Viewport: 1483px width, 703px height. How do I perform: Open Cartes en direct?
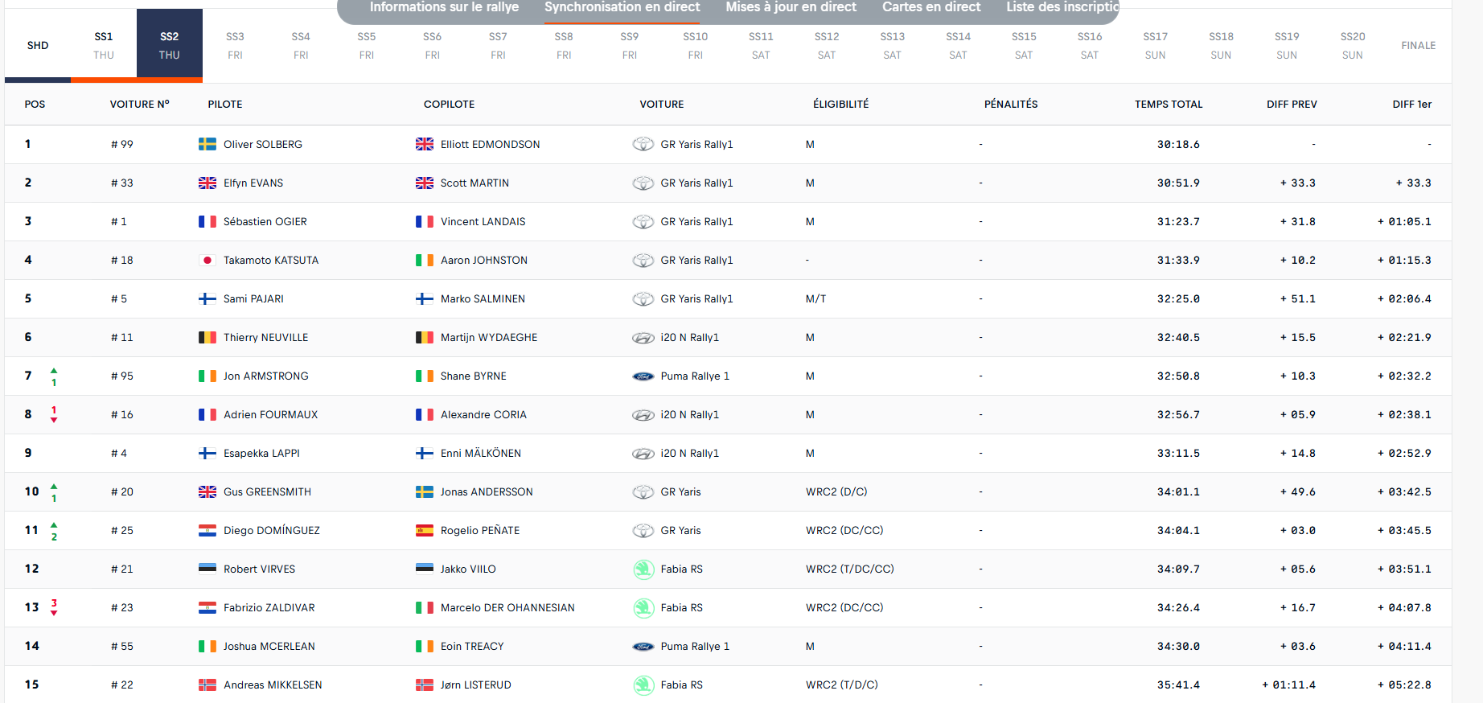pos(931,7)
